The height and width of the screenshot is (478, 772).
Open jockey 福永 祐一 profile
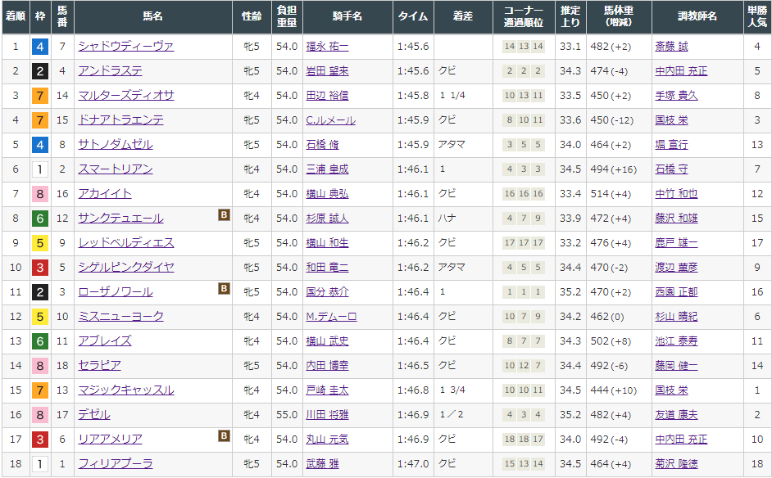point(327,47)
